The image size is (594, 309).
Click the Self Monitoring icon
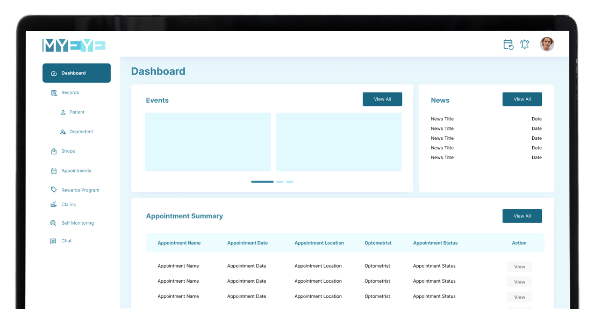[53, 223]
